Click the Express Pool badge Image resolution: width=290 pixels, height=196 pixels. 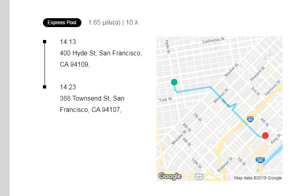click(x=62, y=23)
